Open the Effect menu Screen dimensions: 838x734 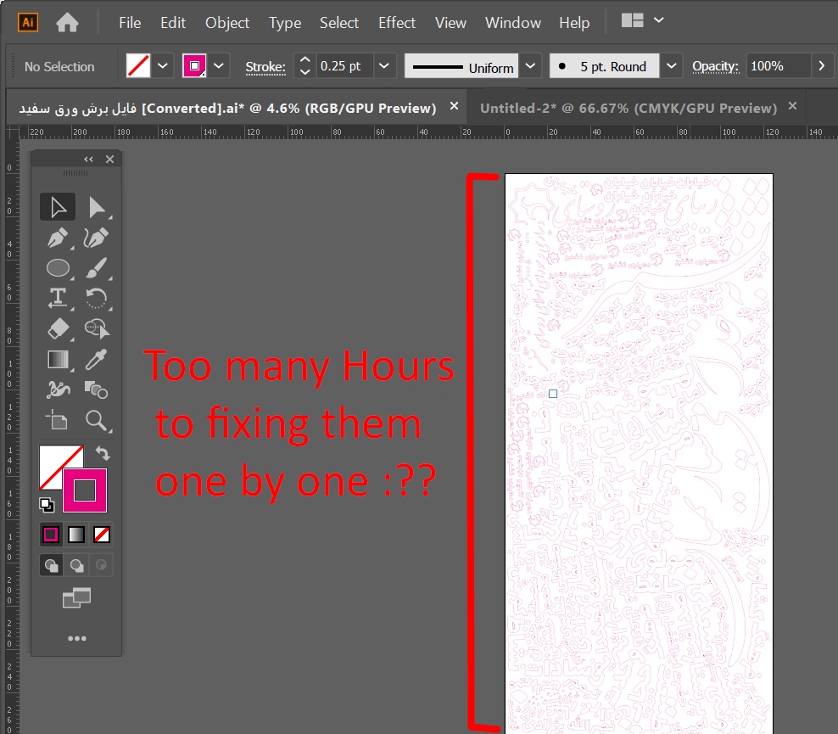click(396, 23)
